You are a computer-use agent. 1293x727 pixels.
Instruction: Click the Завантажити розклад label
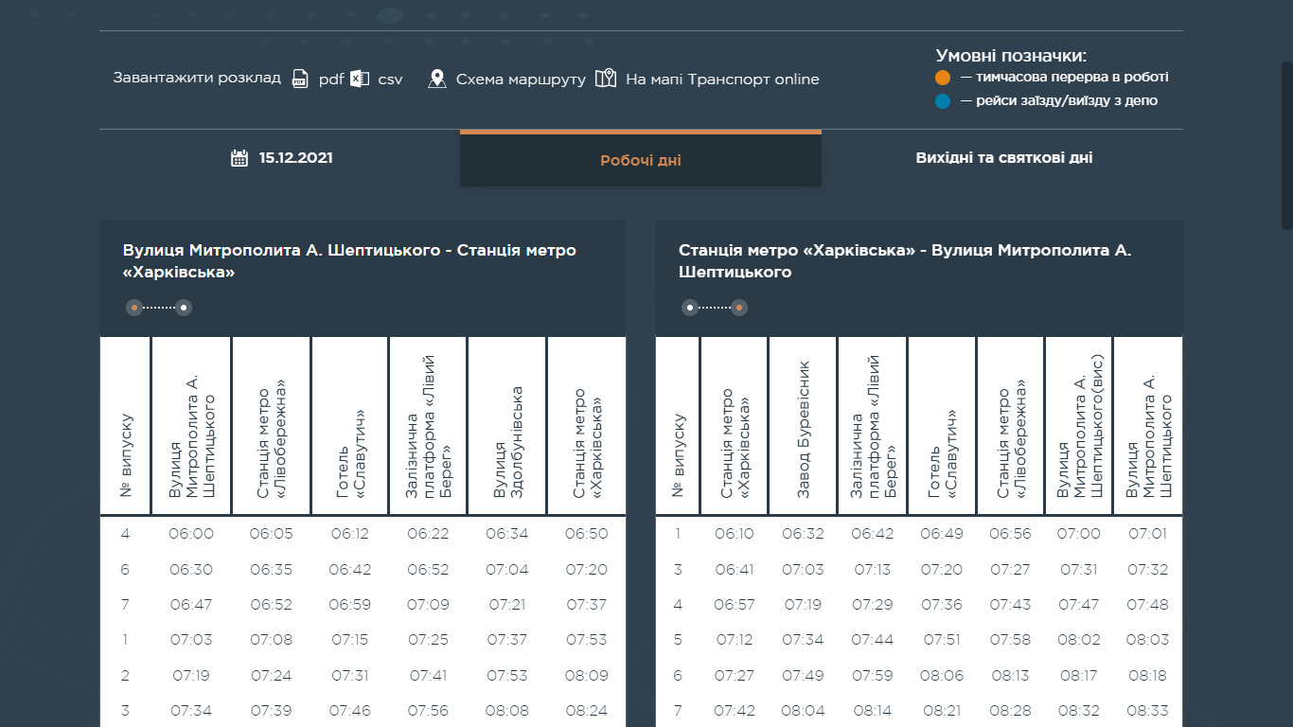197,79
